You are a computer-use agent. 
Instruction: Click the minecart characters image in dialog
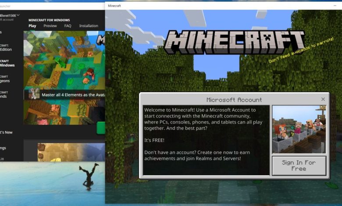299,129
